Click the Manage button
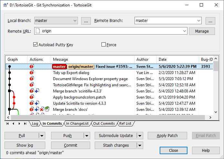This screenshot has height=159, width=224. pyautogui.click(x=201, y=31)
